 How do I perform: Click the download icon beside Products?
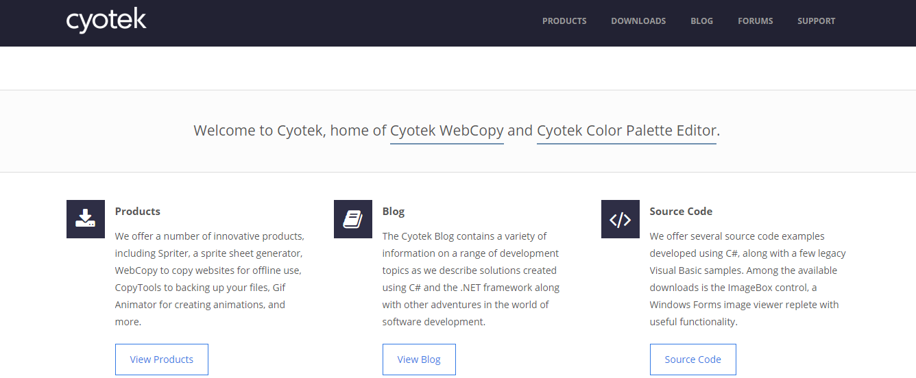click(x=86, y=219)
